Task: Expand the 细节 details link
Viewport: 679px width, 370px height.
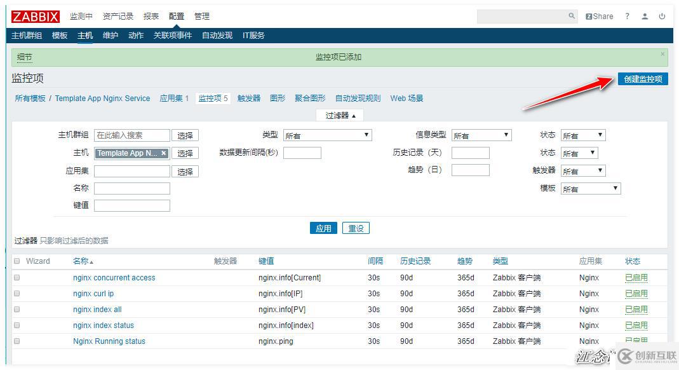Action: click(25, 57)
